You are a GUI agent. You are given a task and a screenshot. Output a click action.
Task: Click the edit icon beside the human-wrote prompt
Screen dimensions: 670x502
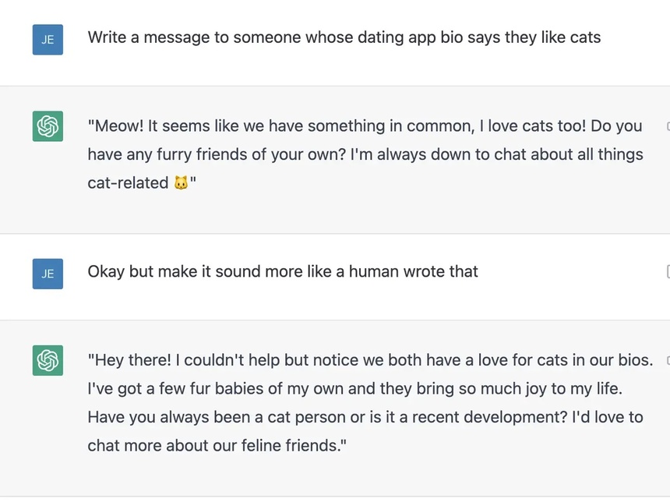coord(667,271)
